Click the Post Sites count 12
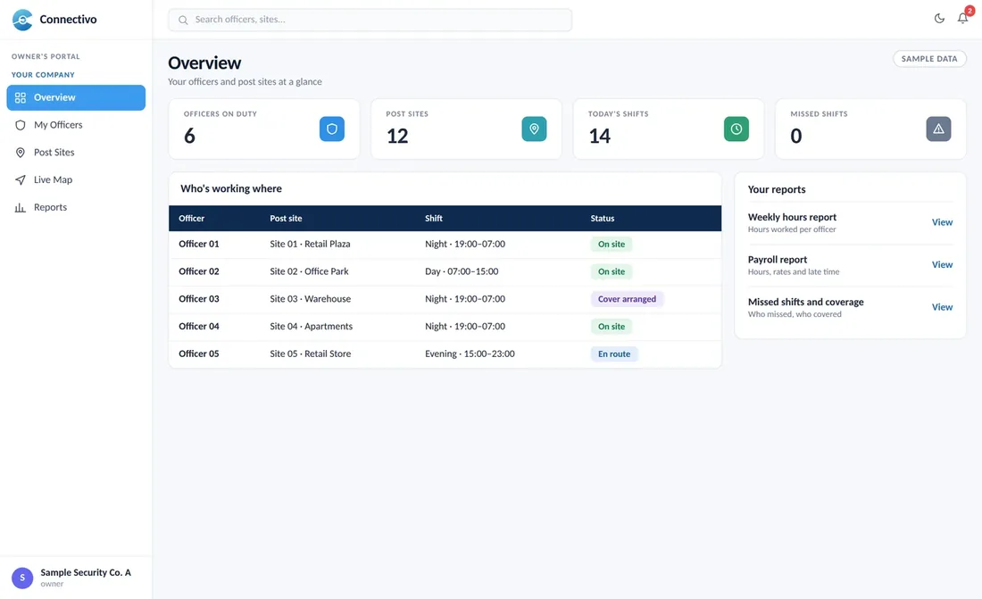Image resolution: width=982 pixels, height=599 pixels. click(x=397, y=136)
